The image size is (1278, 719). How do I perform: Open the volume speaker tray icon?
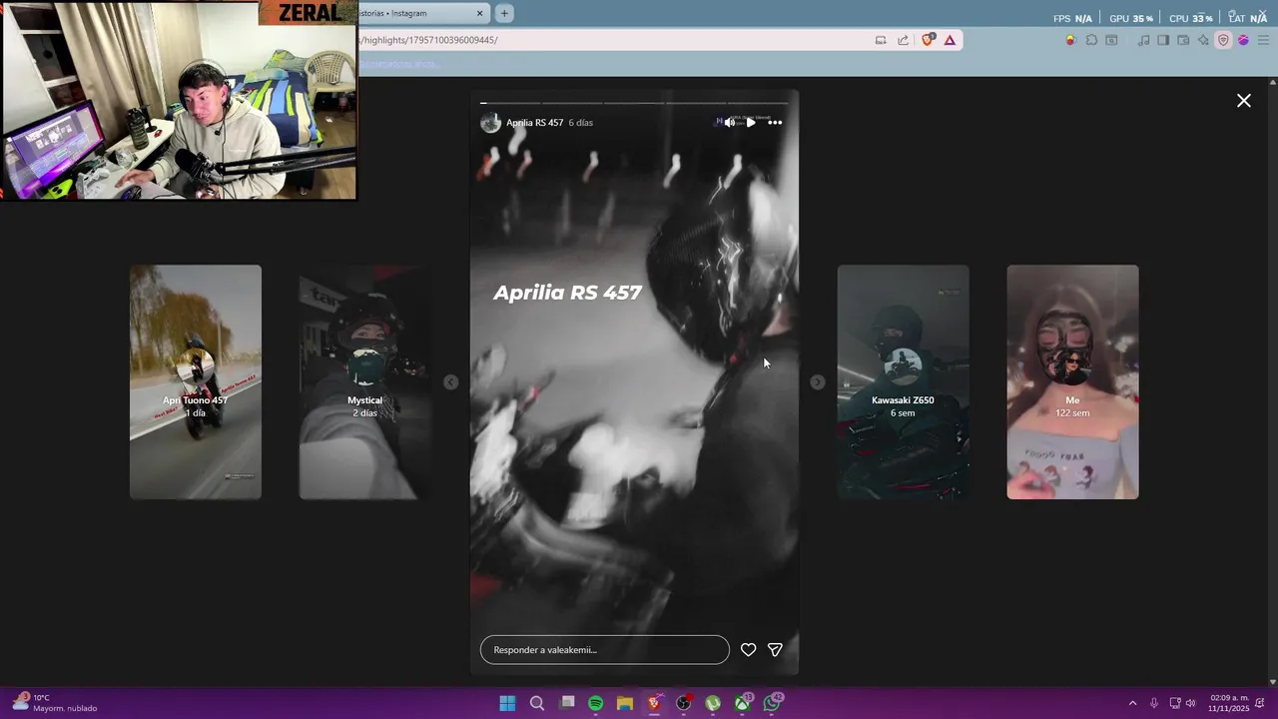click(x=1190, y=703)
